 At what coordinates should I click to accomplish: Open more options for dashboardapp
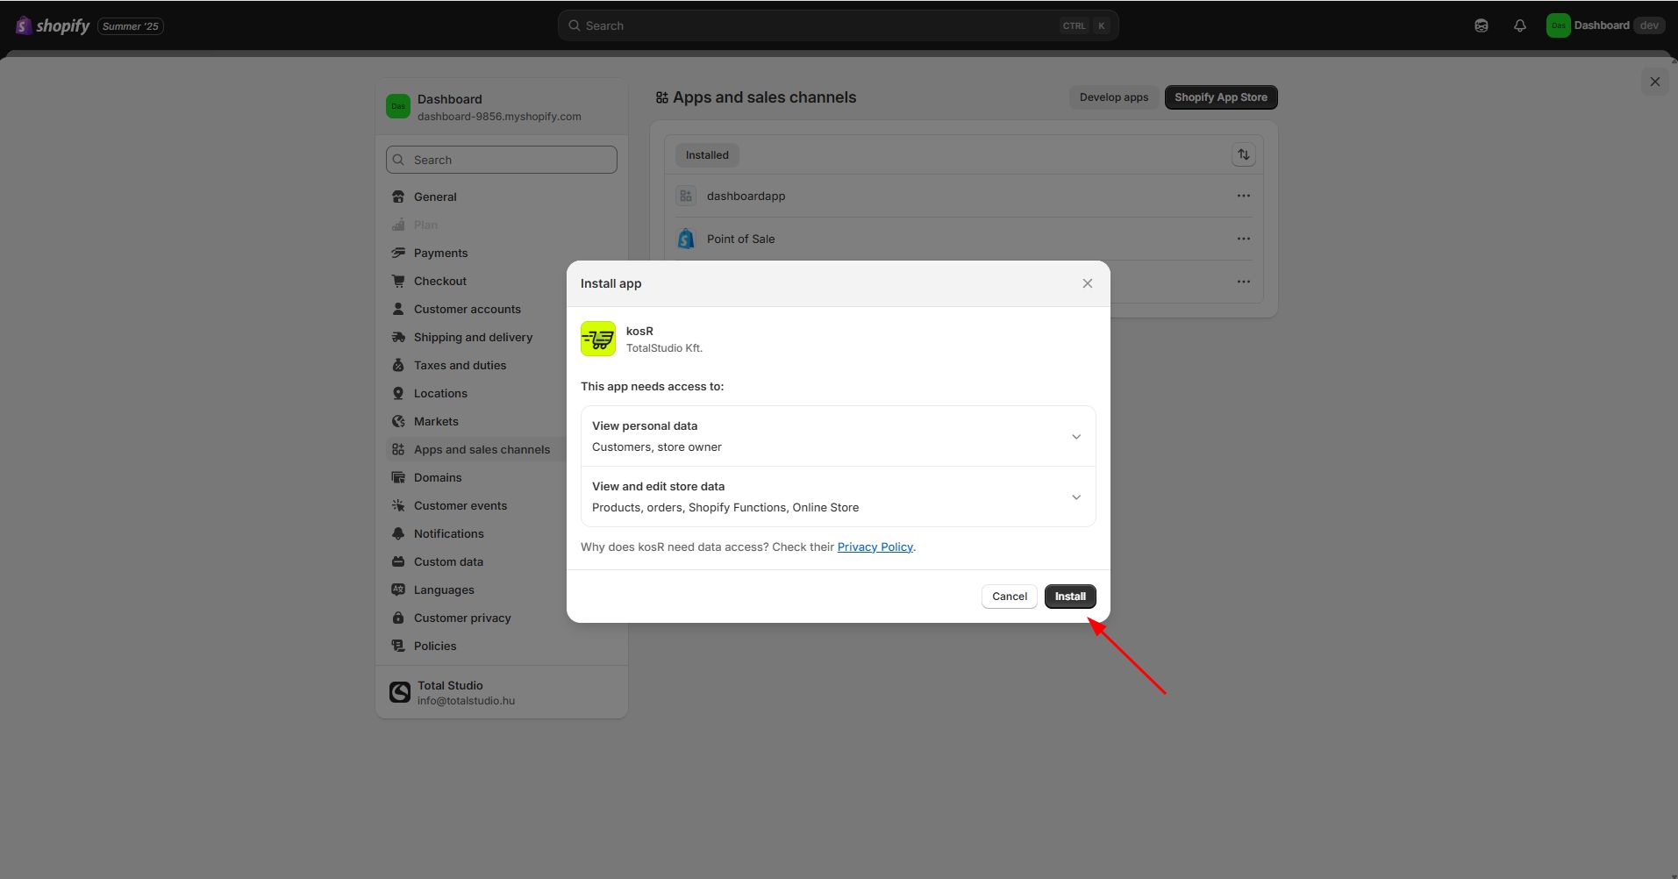click(1243, 196)
